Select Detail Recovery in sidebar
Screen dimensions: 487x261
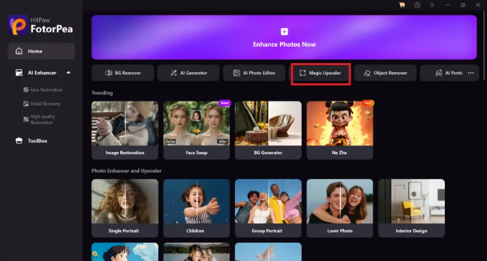(45, 103)
